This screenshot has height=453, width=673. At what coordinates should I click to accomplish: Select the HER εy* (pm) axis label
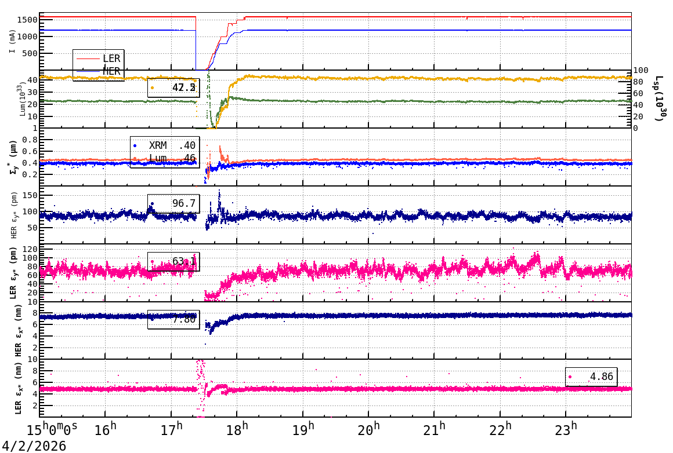point(14,215)
